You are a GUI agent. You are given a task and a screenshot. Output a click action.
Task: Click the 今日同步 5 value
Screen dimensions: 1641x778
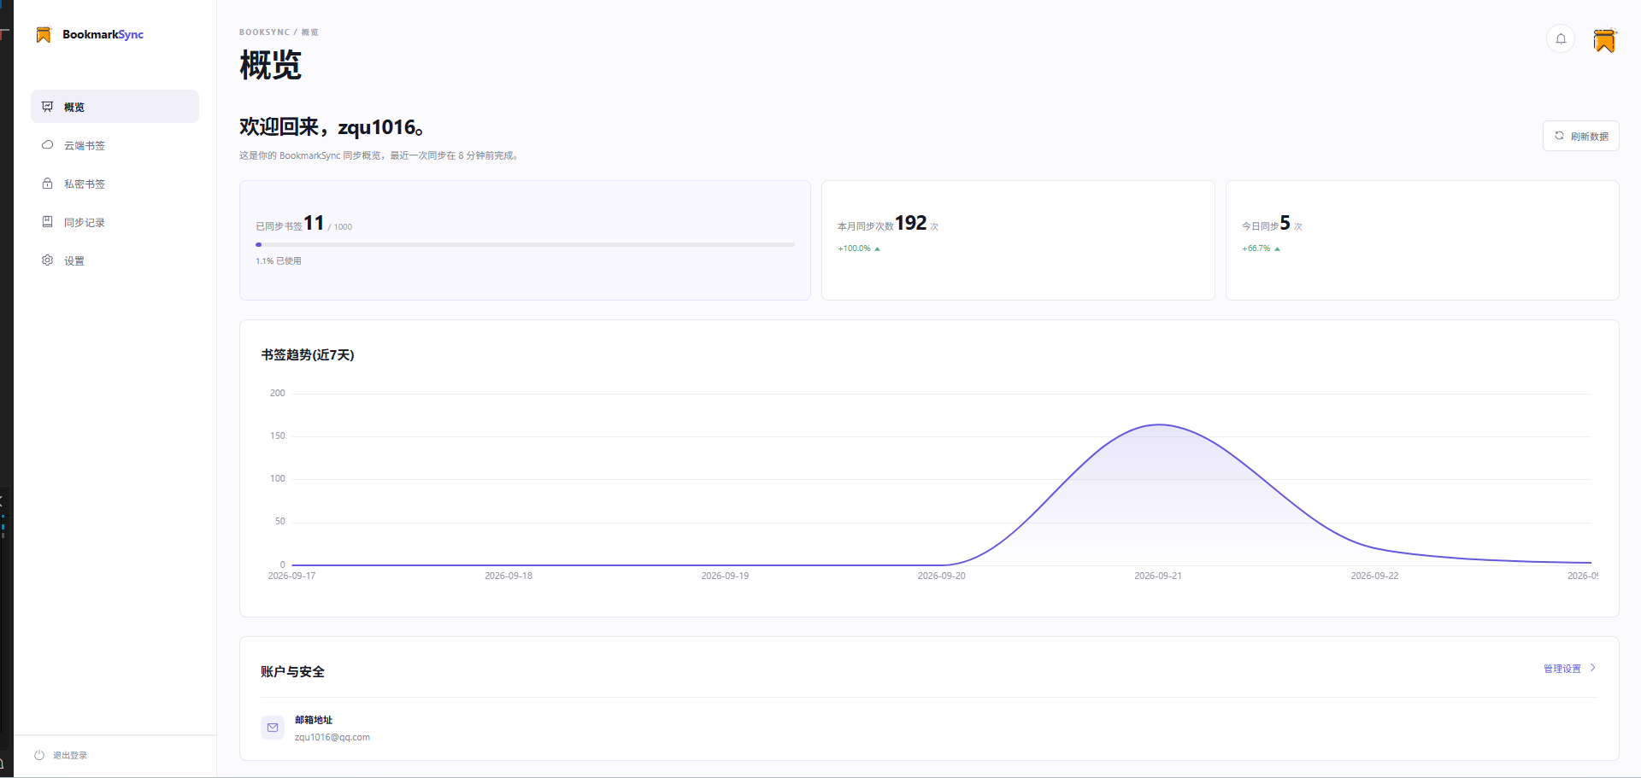pos(1285,223)
